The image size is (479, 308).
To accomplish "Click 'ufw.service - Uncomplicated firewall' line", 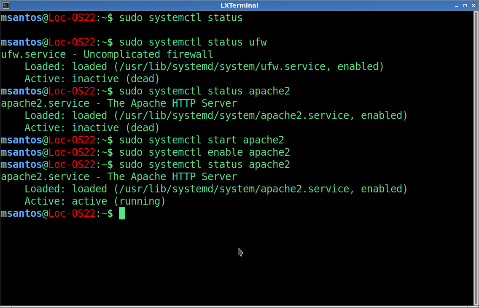I will coord(107,54).
